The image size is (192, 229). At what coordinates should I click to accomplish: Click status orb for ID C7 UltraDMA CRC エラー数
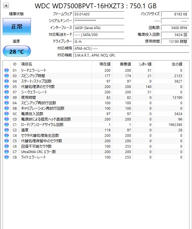[x=7, y=152]
